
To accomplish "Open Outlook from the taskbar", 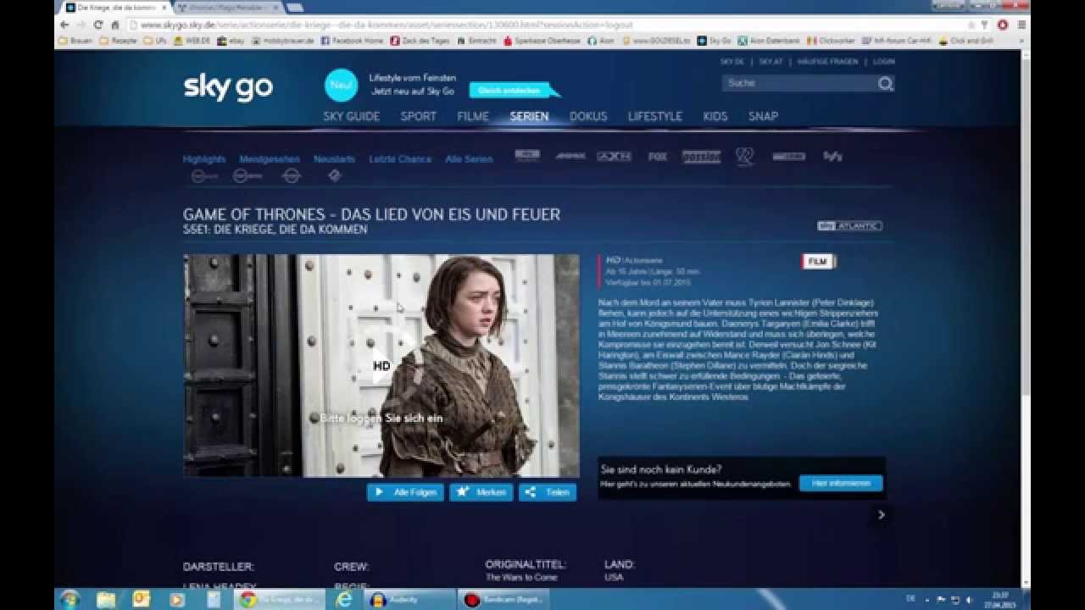I will (x=142, y=599).
